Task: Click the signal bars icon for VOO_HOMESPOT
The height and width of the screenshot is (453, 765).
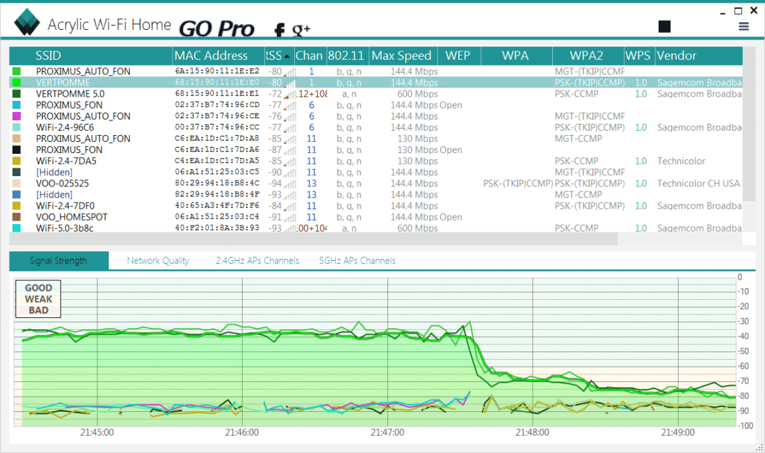Action: [x=290, y=218]
